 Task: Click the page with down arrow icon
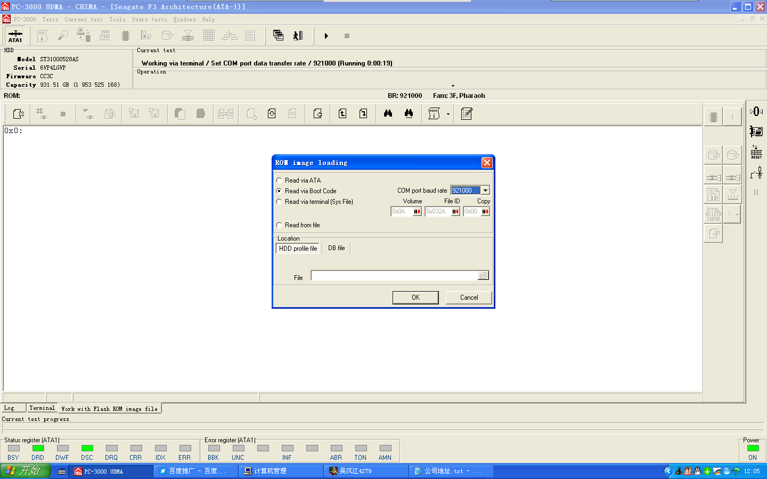pos(272,114)
